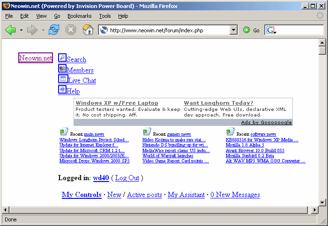Open Alt WAV MP3 WMA OGG Converter article
Image resolution: width=328 pixels, height=226 pixels.
click(x=266, y=161)
